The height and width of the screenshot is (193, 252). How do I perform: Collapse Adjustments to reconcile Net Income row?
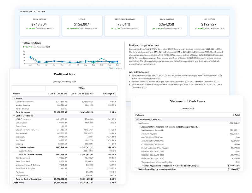click(140, 127)
